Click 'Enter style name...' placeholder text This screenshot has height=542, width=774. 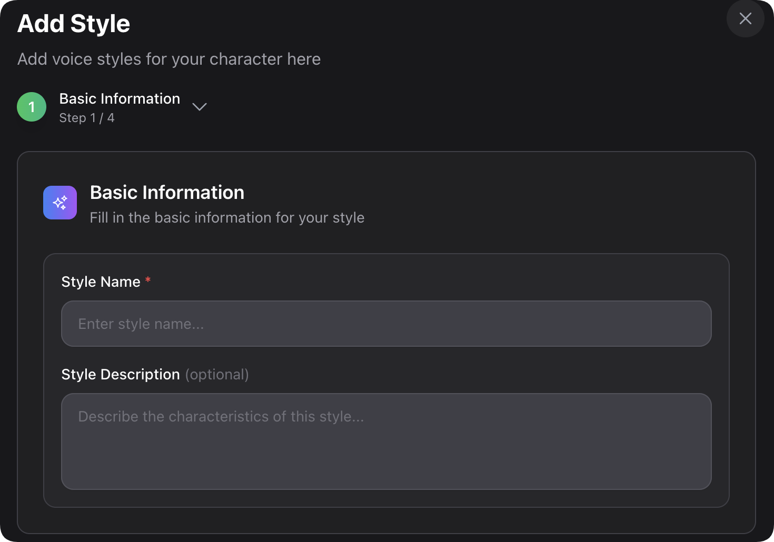141,324
